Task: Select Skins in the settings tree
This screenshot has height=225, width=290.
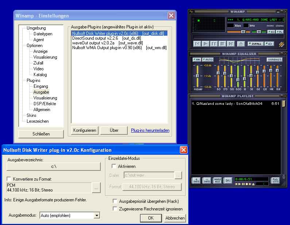Action: coord(31,115)
